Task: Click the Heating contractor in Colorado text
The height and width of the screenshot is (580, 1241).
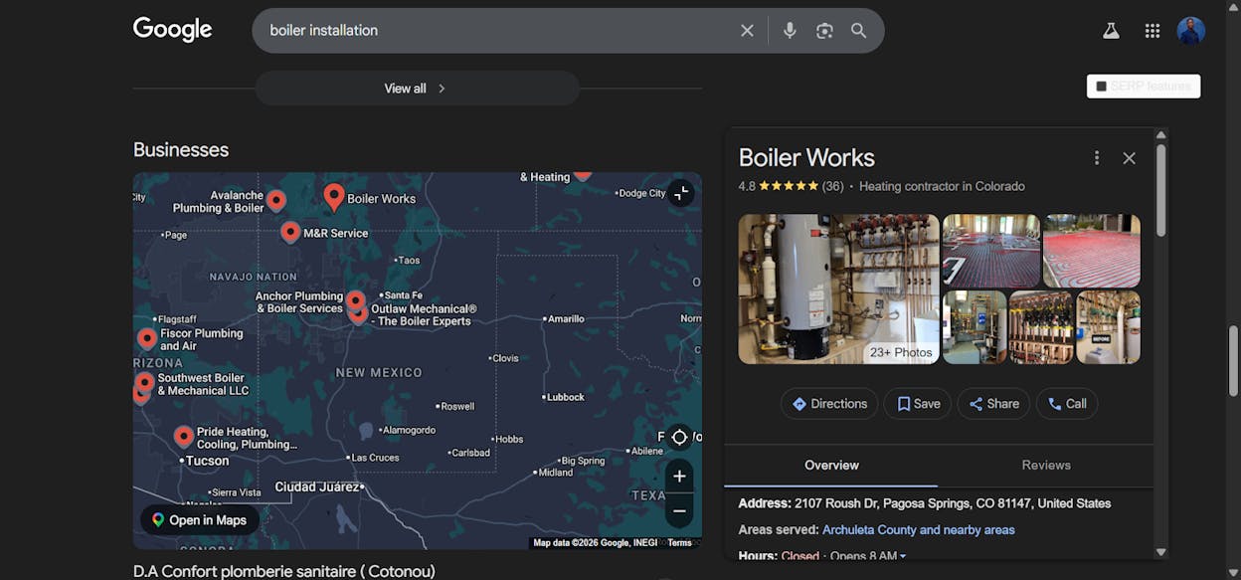Action: 942,186
